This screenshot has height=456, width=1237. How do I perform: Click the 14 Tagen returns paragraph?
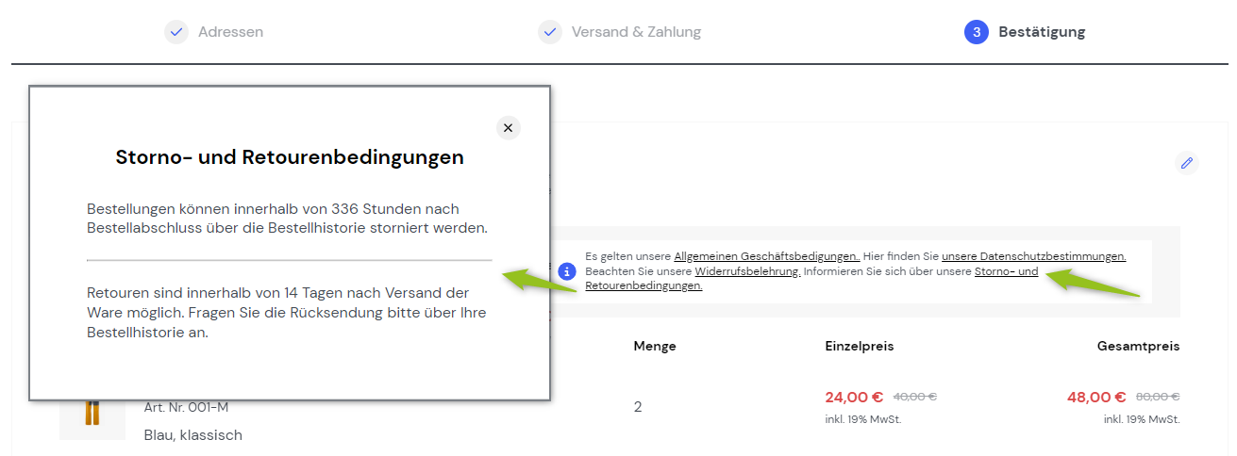coord(287,313)
